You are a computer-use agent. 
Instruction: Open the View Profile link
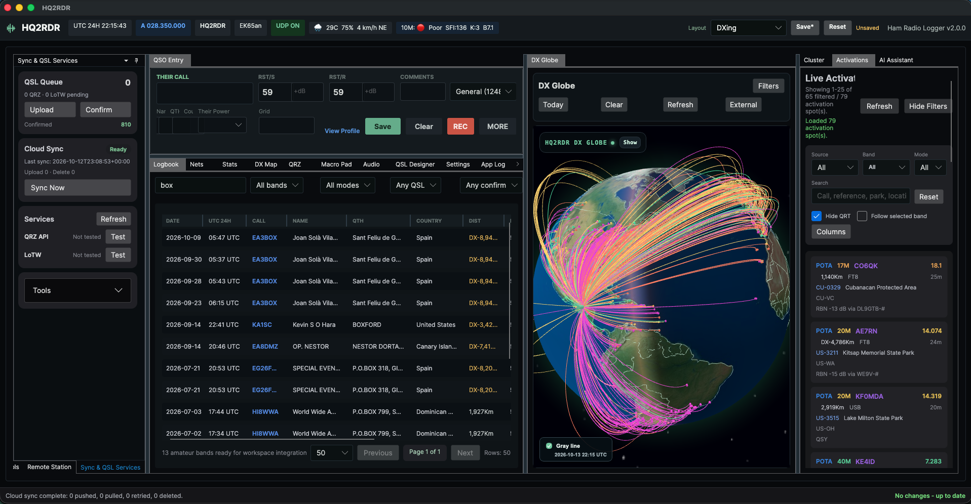click(342, 131)
